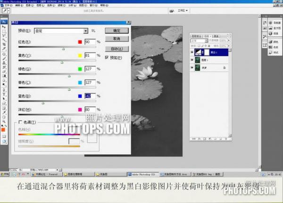Click the blue value input field
This screenshot has width=283, height=203.
point(90,96)
